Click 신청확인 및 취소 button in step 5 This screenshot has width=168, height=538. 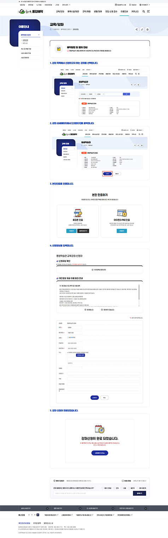tap(99, 453)
